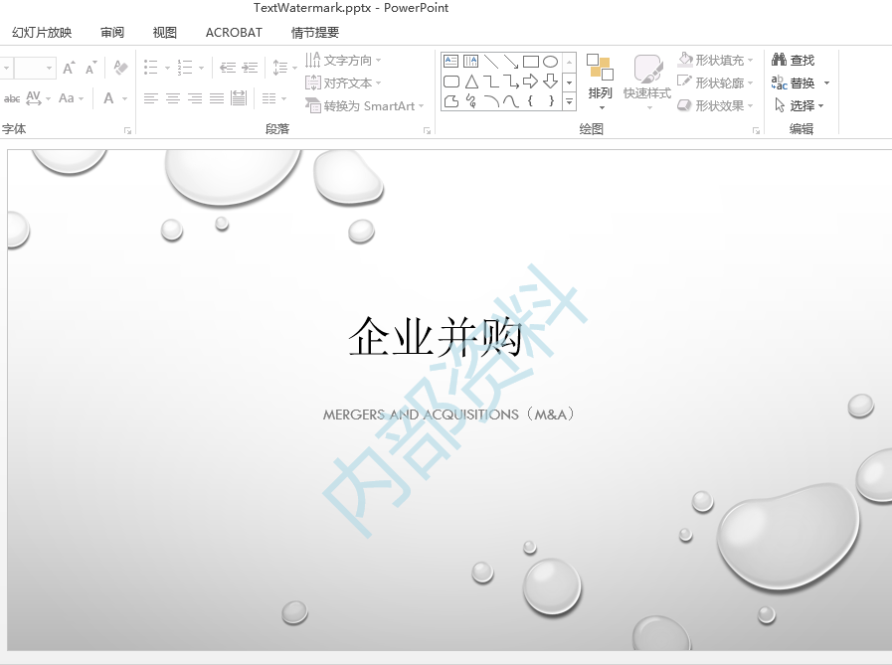The width and height of the screenshot is (892, 665).
Task: Align text right
Action: (195, 99)
